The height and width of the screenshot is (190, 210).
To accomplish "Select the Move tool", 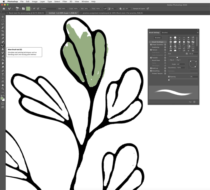I will tap(3, 17).
